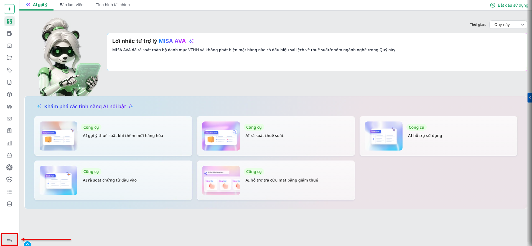Switch to the AI gợi ý tab

tap(37, 5)
